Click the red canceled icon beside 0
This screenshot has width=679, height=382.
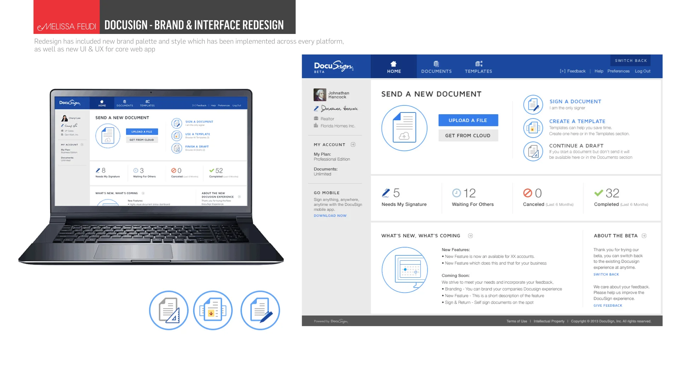[x=528, y=193]
